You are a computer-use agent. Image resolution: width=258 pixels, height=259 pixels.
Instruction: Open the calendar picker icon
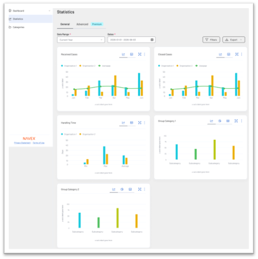coord(152,40)
